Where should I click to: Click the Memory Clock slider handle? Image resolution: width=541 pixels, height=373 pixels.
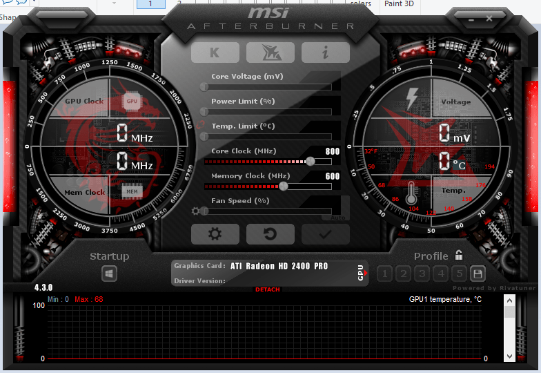(283, 186)
